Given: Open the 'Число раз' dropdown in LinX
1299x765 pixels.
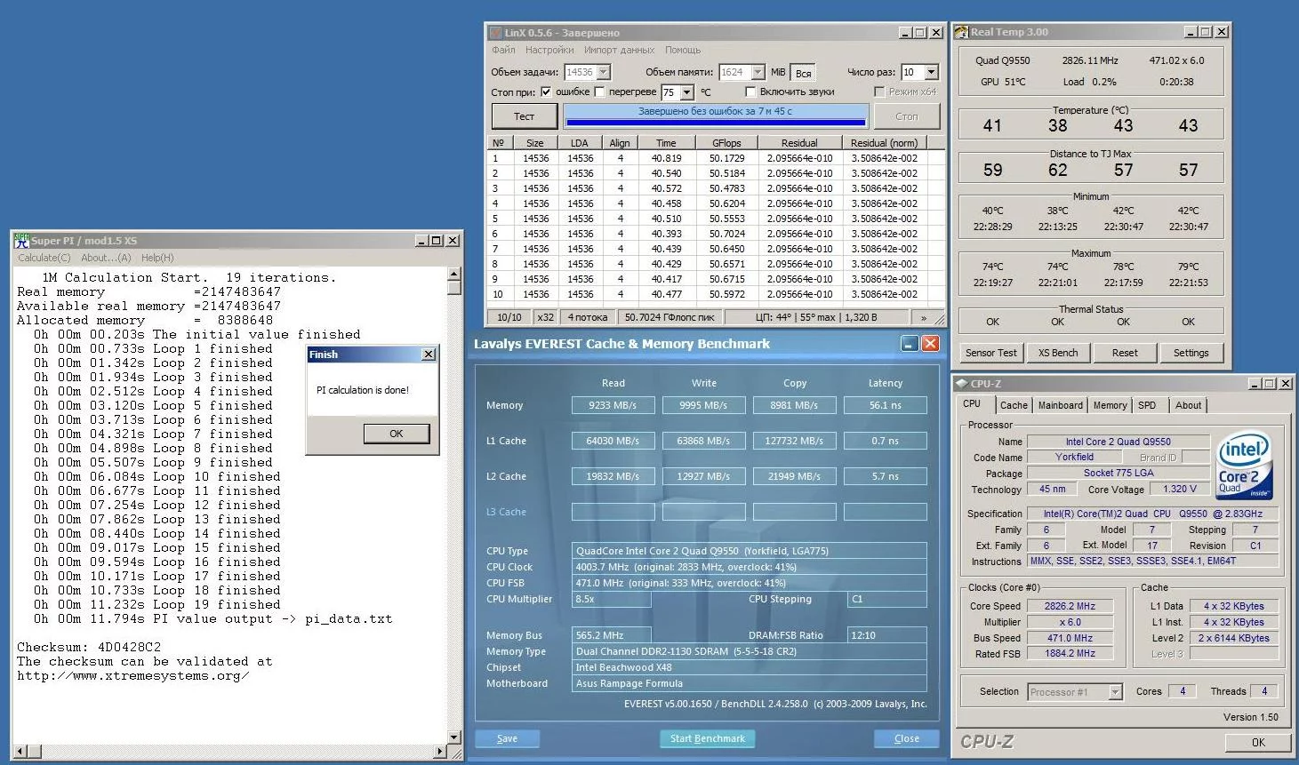Looking at the screenshot, I should pyautogui.click(x=931, y=72).
